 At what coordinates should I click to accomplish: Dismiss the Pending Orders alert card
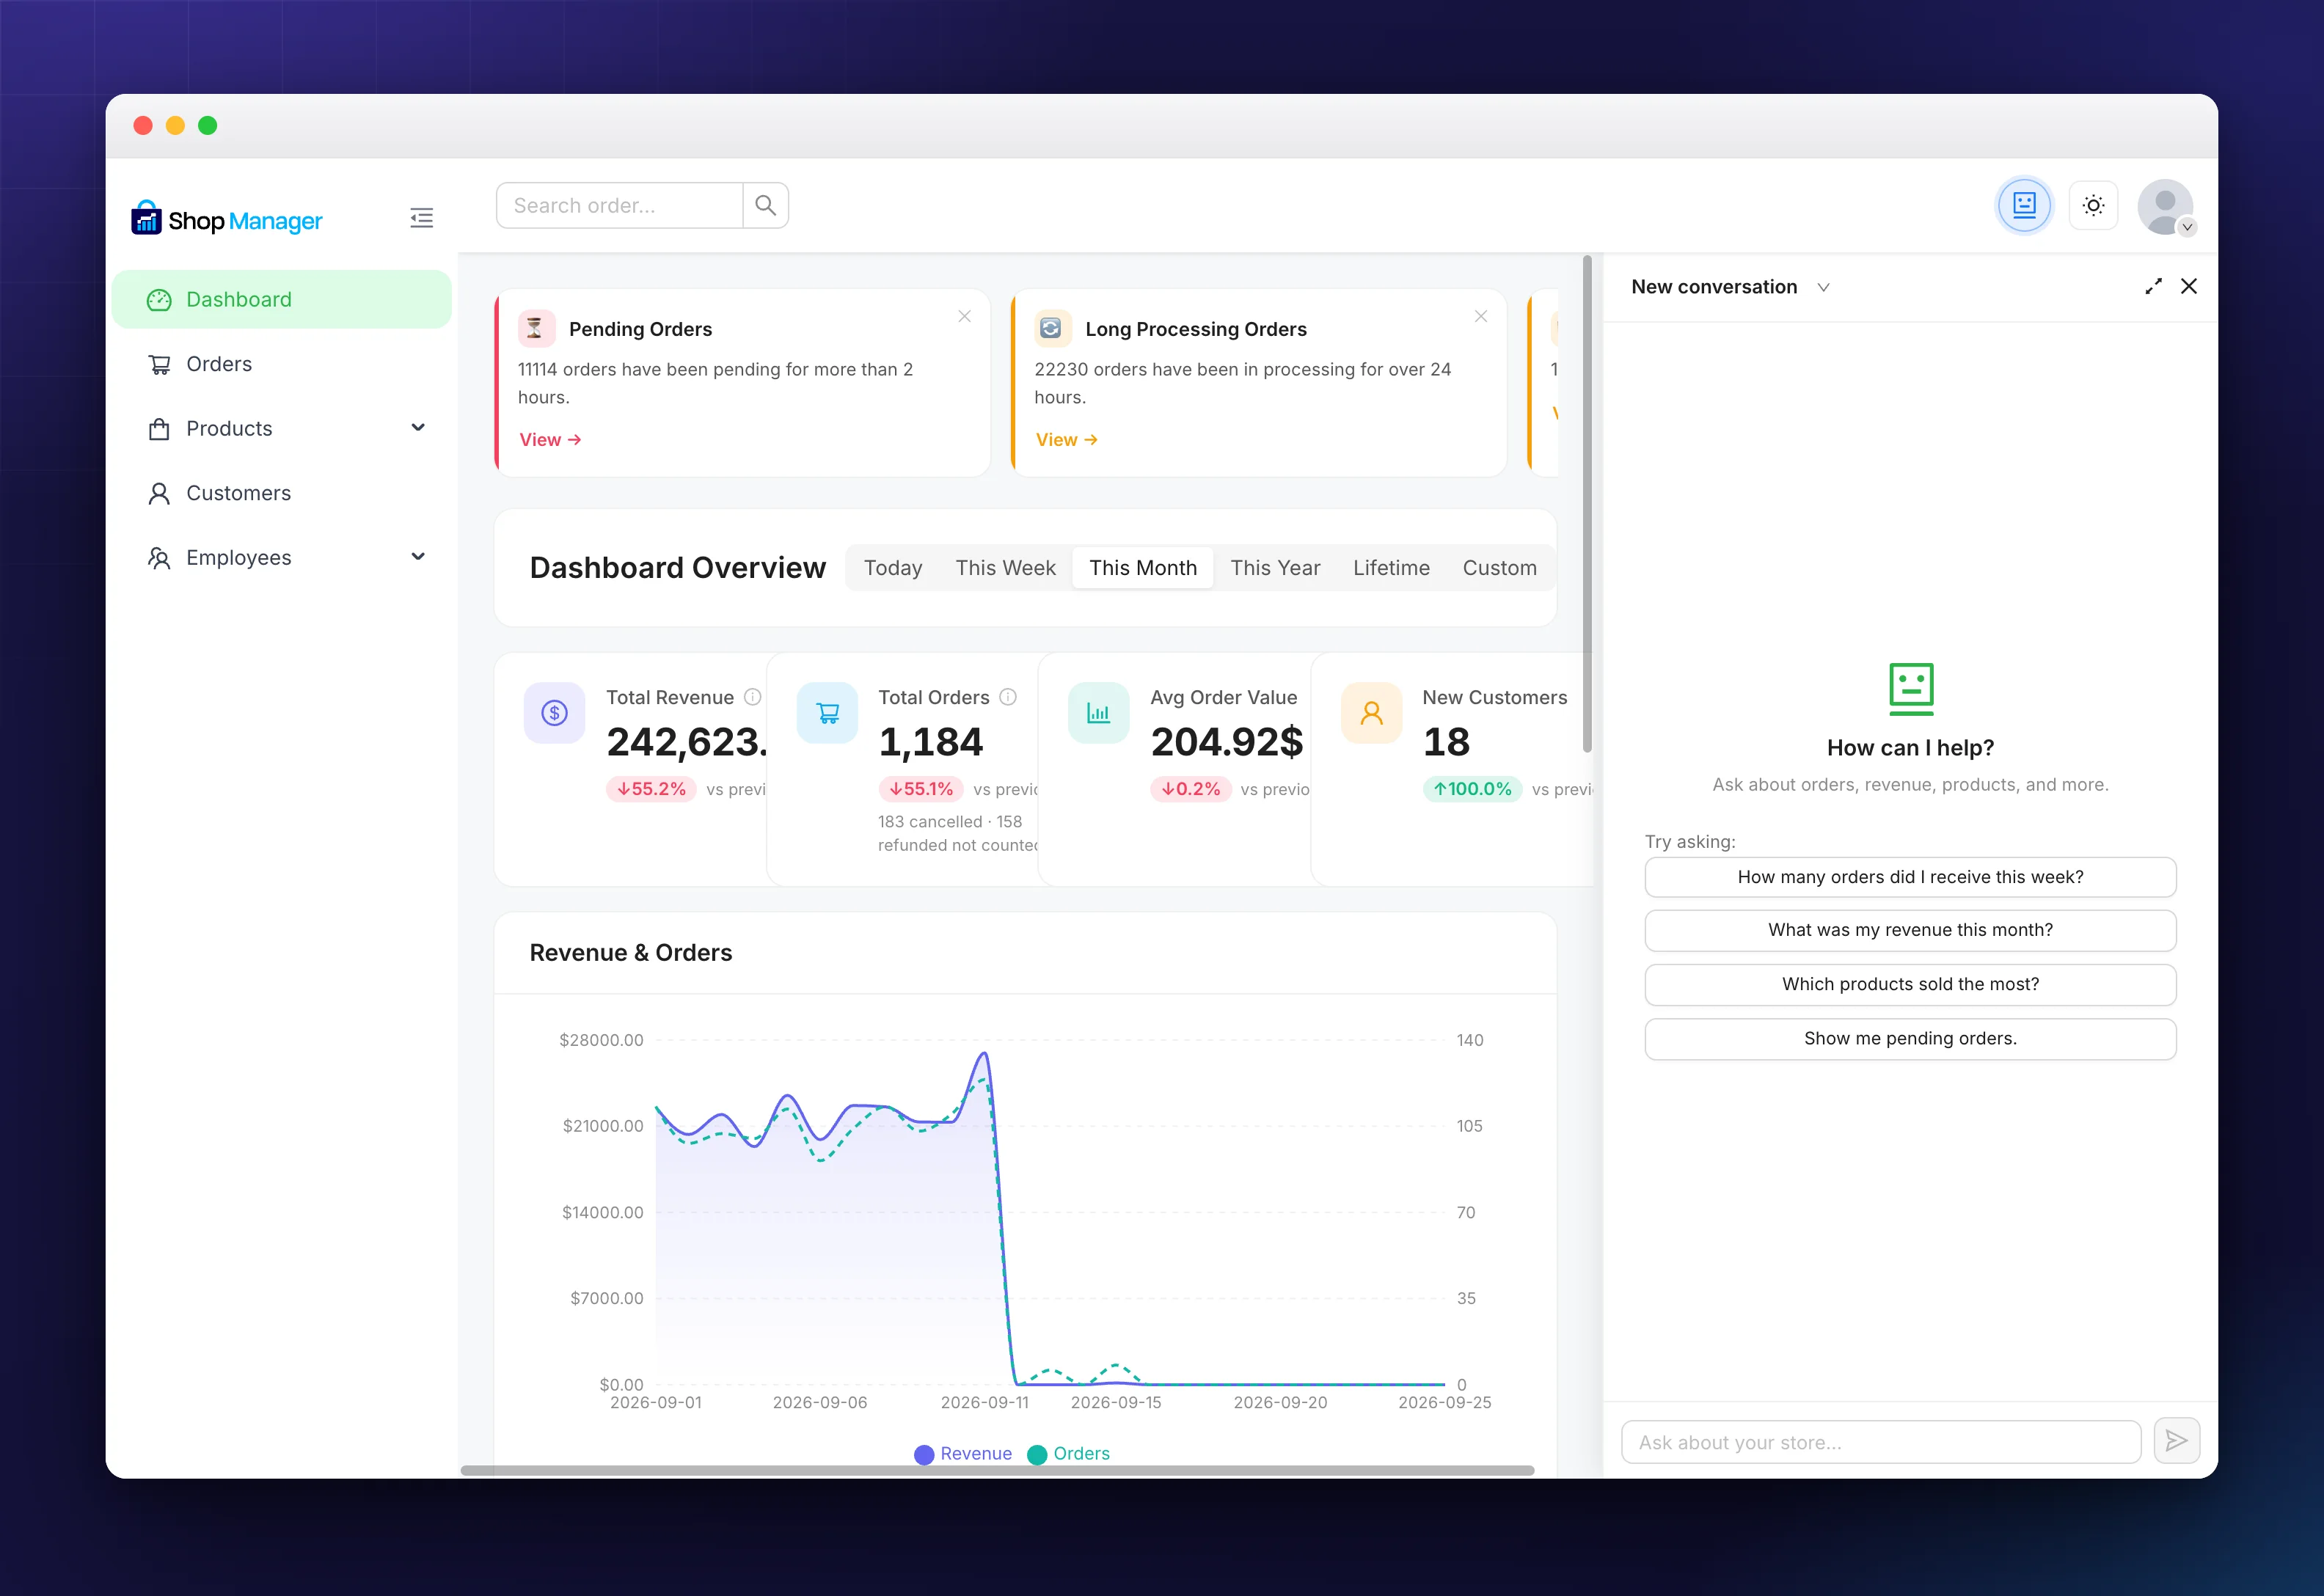point(964,316)
